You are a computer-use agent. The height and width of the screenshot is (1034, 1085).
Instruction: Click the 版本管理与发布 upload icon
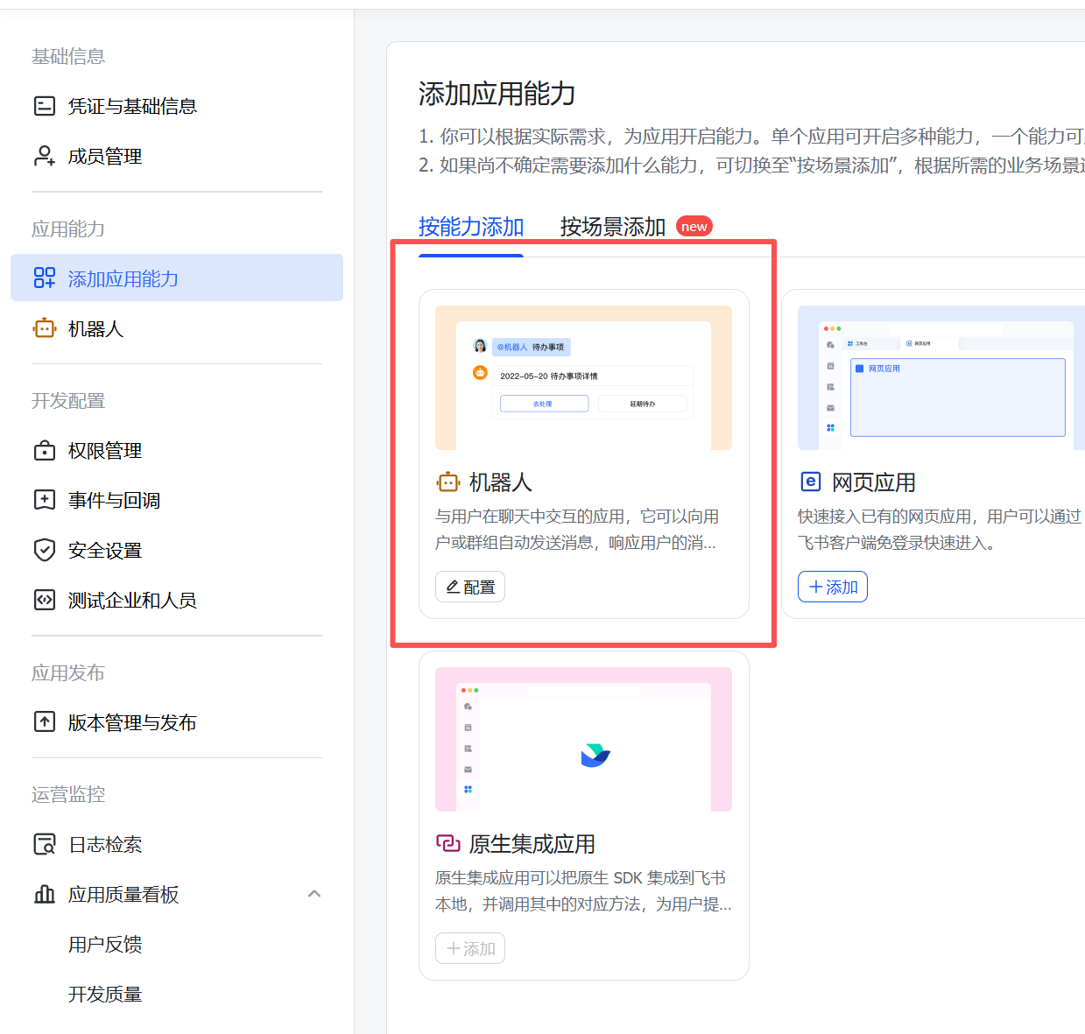click(x=44, y=722)
